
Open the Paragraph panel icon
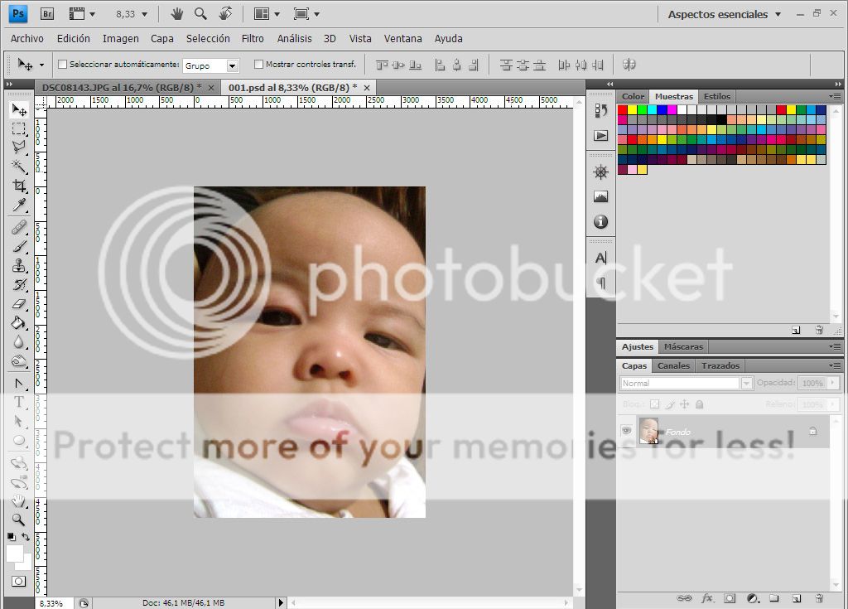601,283
